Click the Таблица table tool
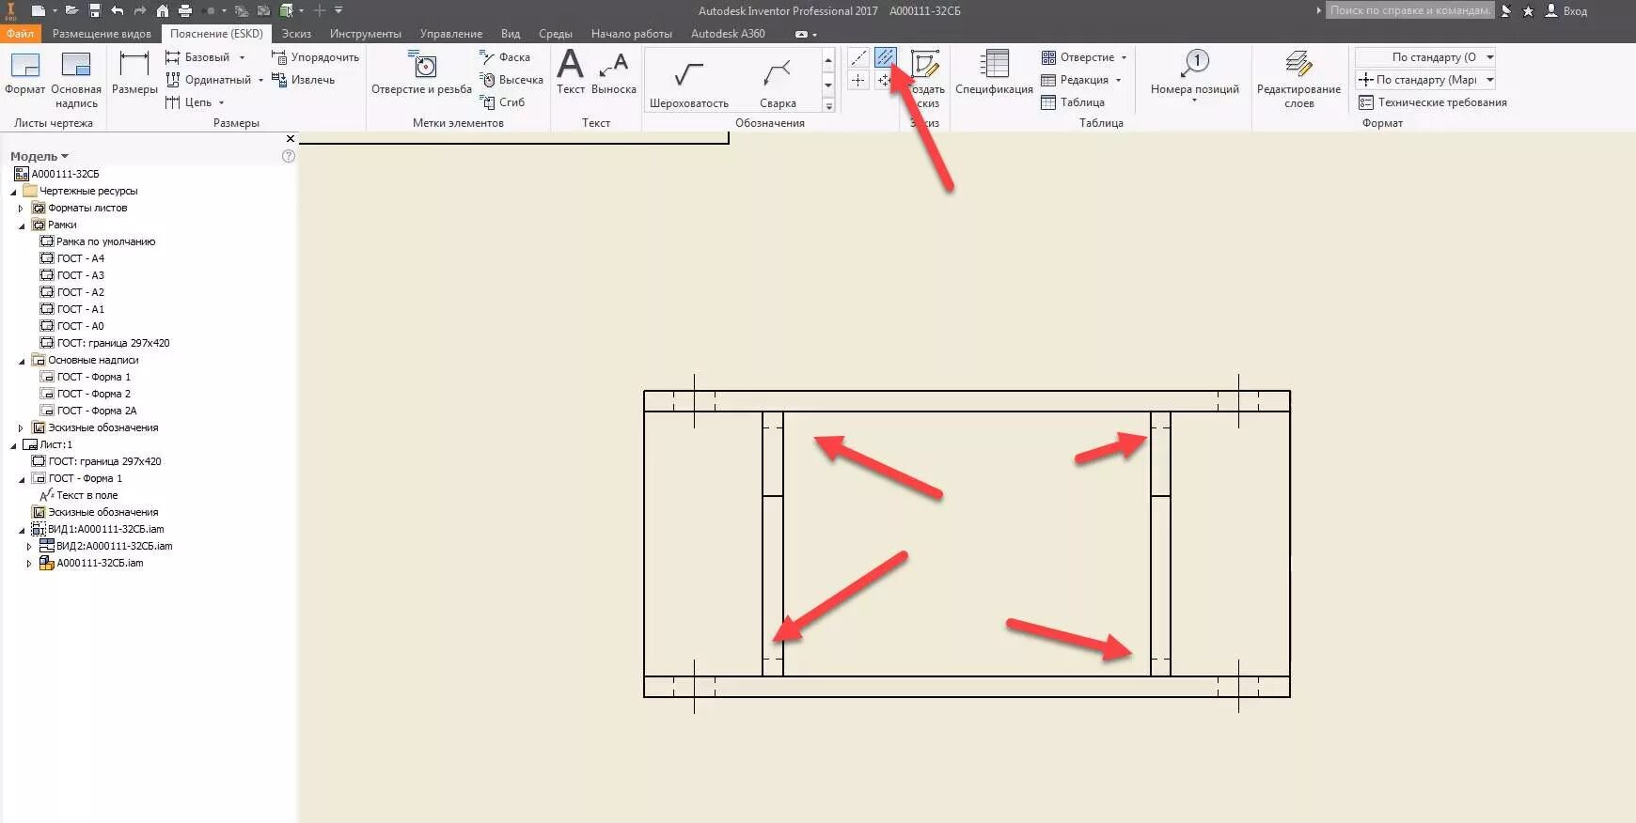The width and height of the screenshot is (1636, 823). click(1073, 102)
